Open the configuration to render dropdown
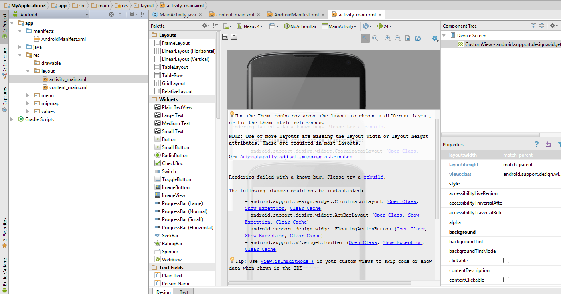Screen dimensions: 561x294 (228, 26)
